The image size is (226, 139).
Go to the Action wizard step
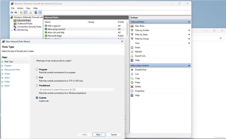click(7, 78)
